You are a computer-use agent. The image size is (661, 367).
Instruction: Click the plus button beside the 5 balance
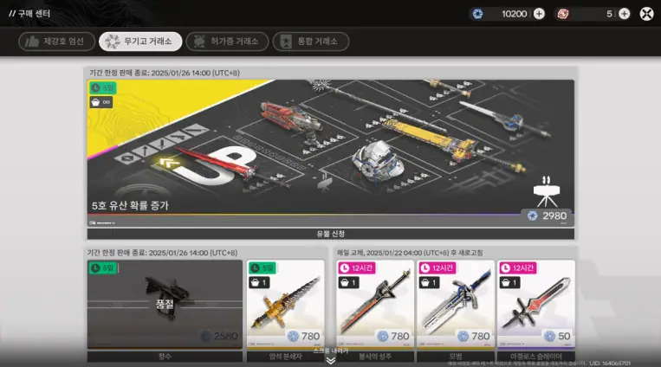click(x=624, y=14)
